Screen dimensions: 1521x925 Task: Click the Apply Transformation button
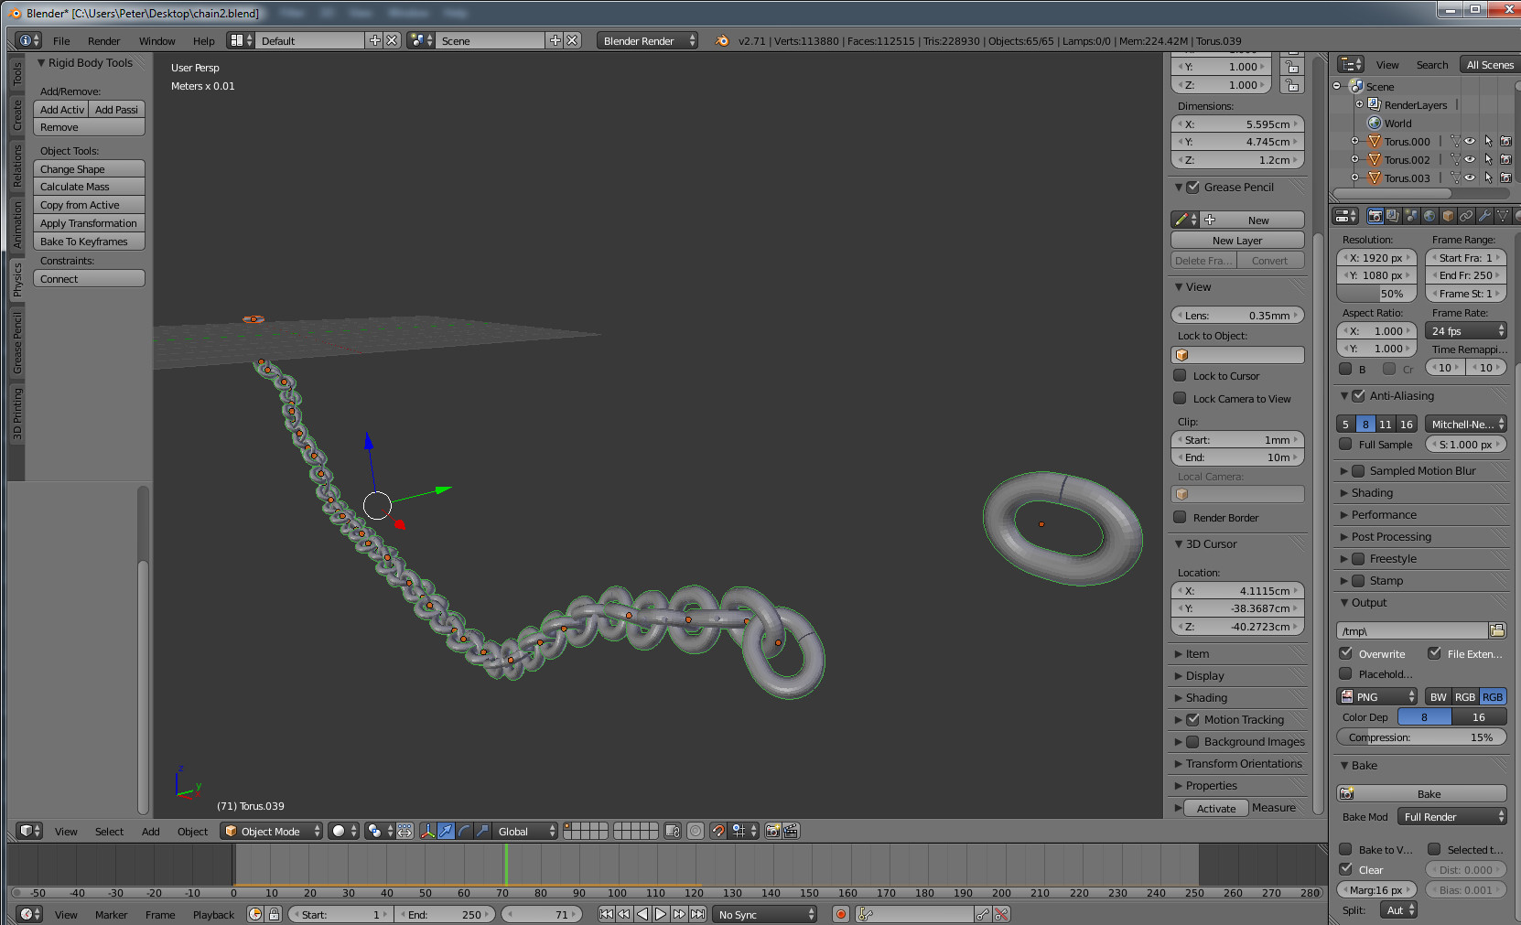click(89, 223)
